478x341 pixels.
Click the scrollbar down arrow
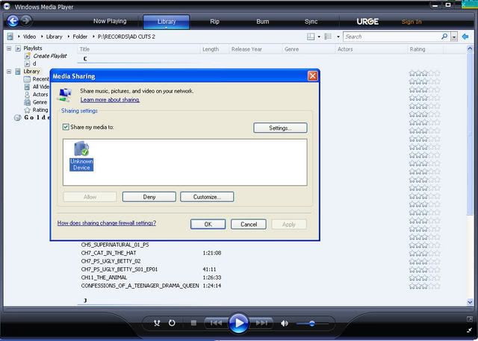pos(470,301)
